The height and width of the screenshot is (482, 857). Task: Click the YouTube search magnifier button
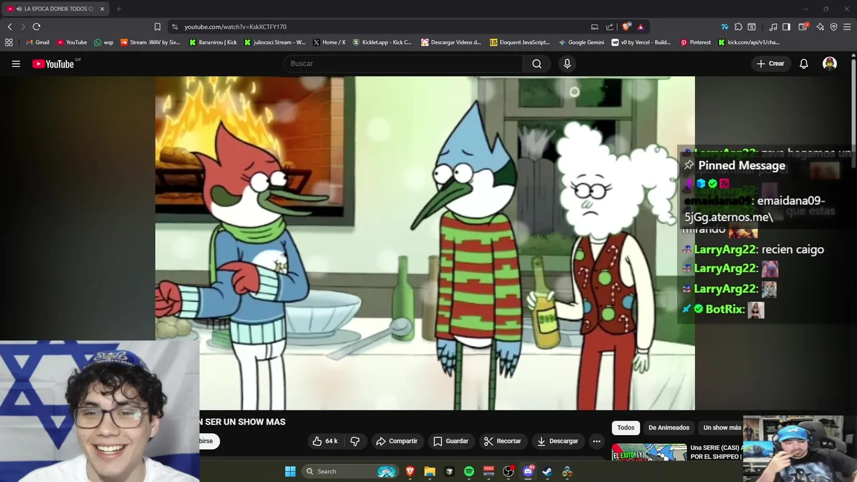click(537, 64)
